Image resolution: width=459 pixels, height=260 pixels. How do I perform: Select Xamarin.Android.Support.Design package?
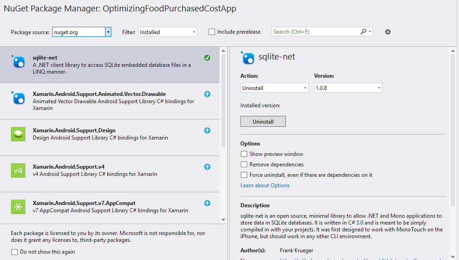click(110, 138)
